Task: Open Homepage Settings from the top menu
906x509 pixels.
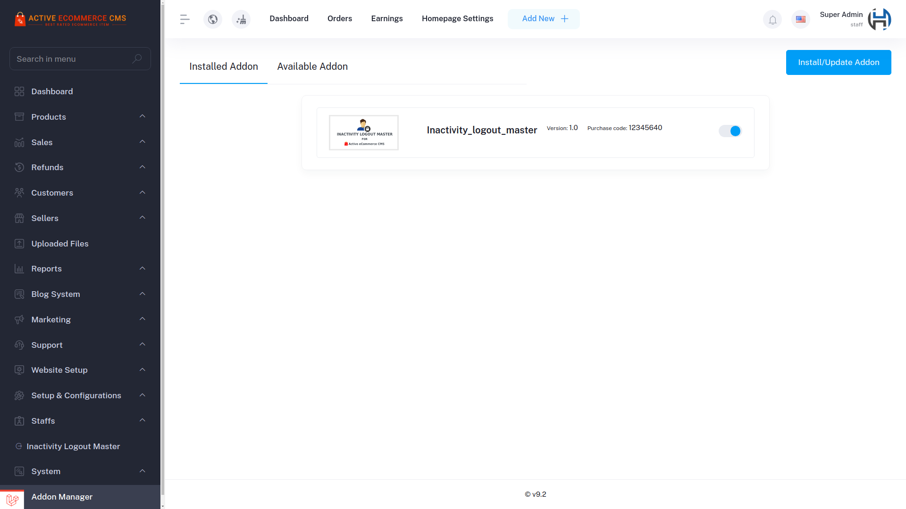Action: 457,18
